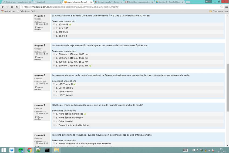Switch to the david.pdf tab
Image resolution: width=229 pixels, height=153 pixels.
click(x=41, y=2)
